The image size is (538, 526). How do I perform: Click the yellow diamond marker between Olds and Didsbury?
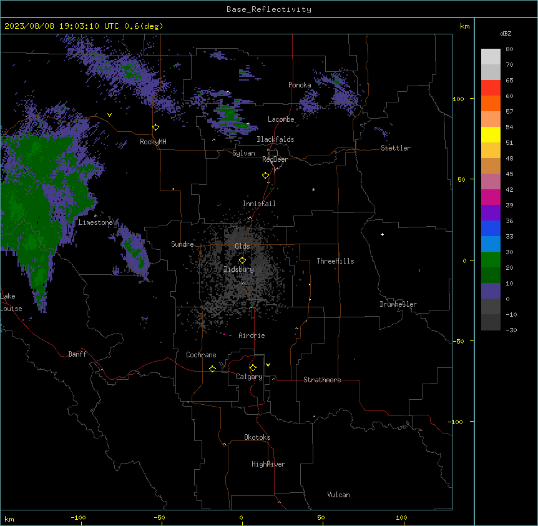click(x=242, y=261)
